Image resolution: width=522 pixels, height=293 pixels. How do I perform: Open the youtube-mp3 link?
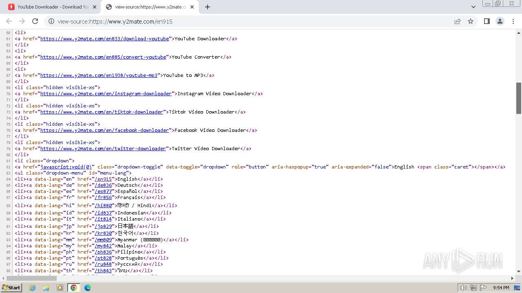click(99, 75)
